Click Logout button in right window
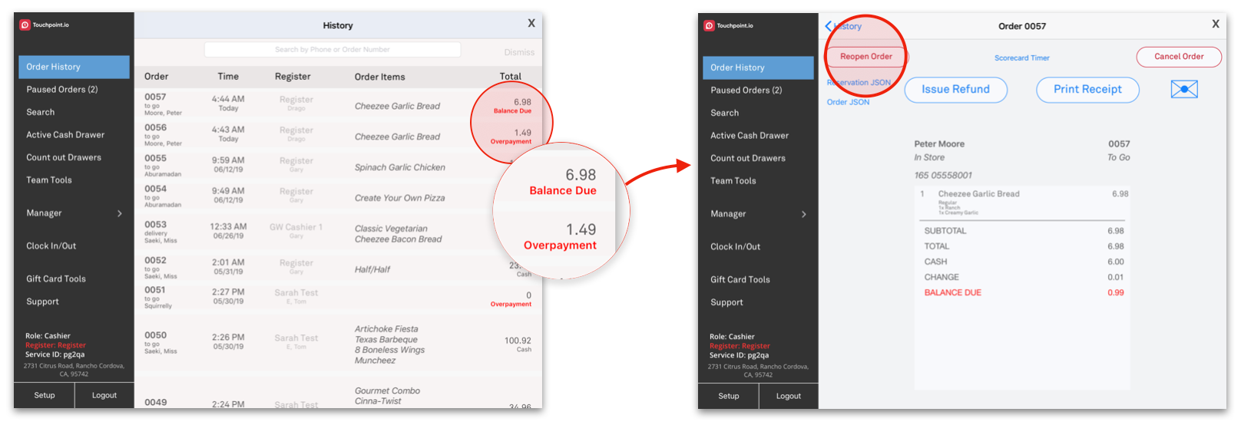The image size is (1241, 425). click(789, 397)
